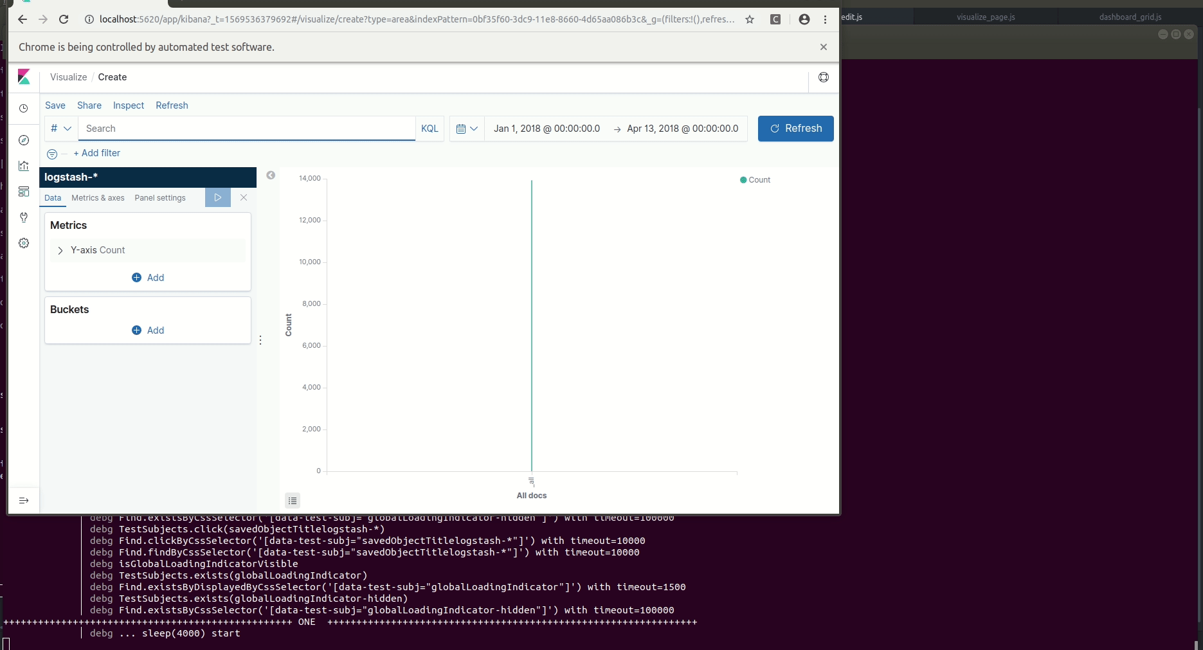
Task: Reload the page in Chrome
Action: tap(64, 19)
